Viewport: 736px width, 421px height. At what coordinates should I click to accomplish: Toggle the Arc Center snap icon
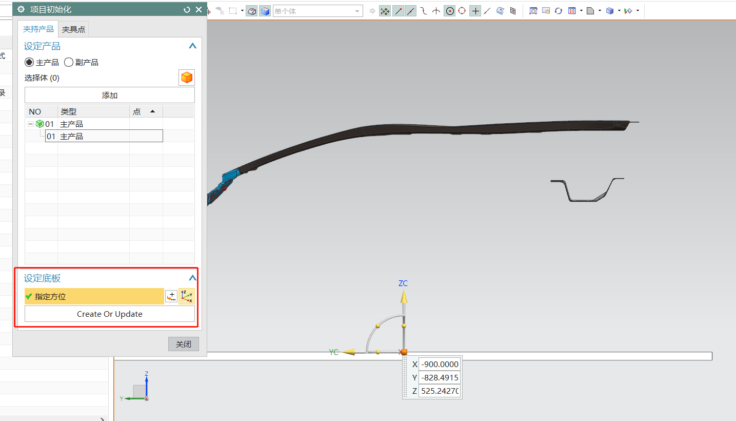pos(450,11)
